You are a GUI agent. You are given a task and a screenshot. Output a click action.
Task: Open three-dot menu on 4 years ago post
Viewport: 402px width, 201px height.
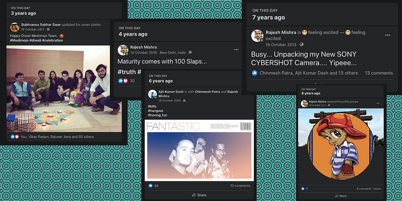pos(236,50)
